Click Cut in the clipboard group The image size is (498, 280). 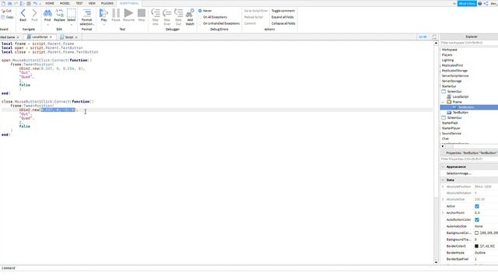6,11
